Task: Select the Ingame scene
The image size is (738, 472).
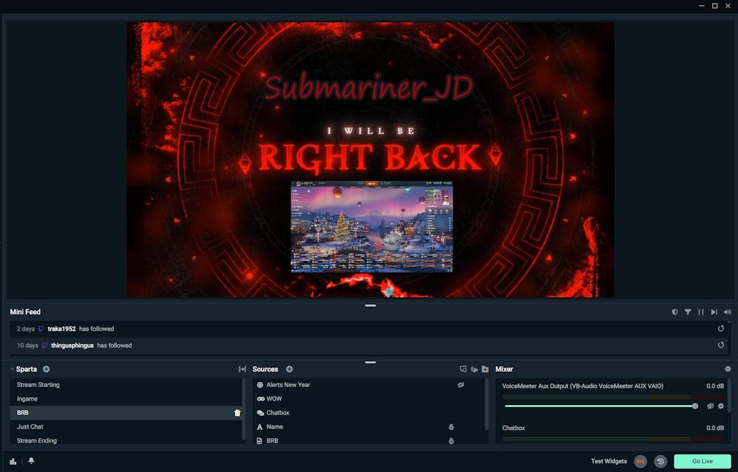Action: click(x=27, y=398)
